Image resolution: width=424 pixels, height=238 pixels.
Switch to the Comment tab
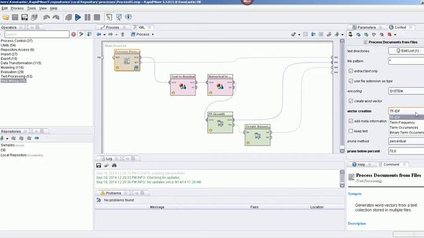click(392, 165)
